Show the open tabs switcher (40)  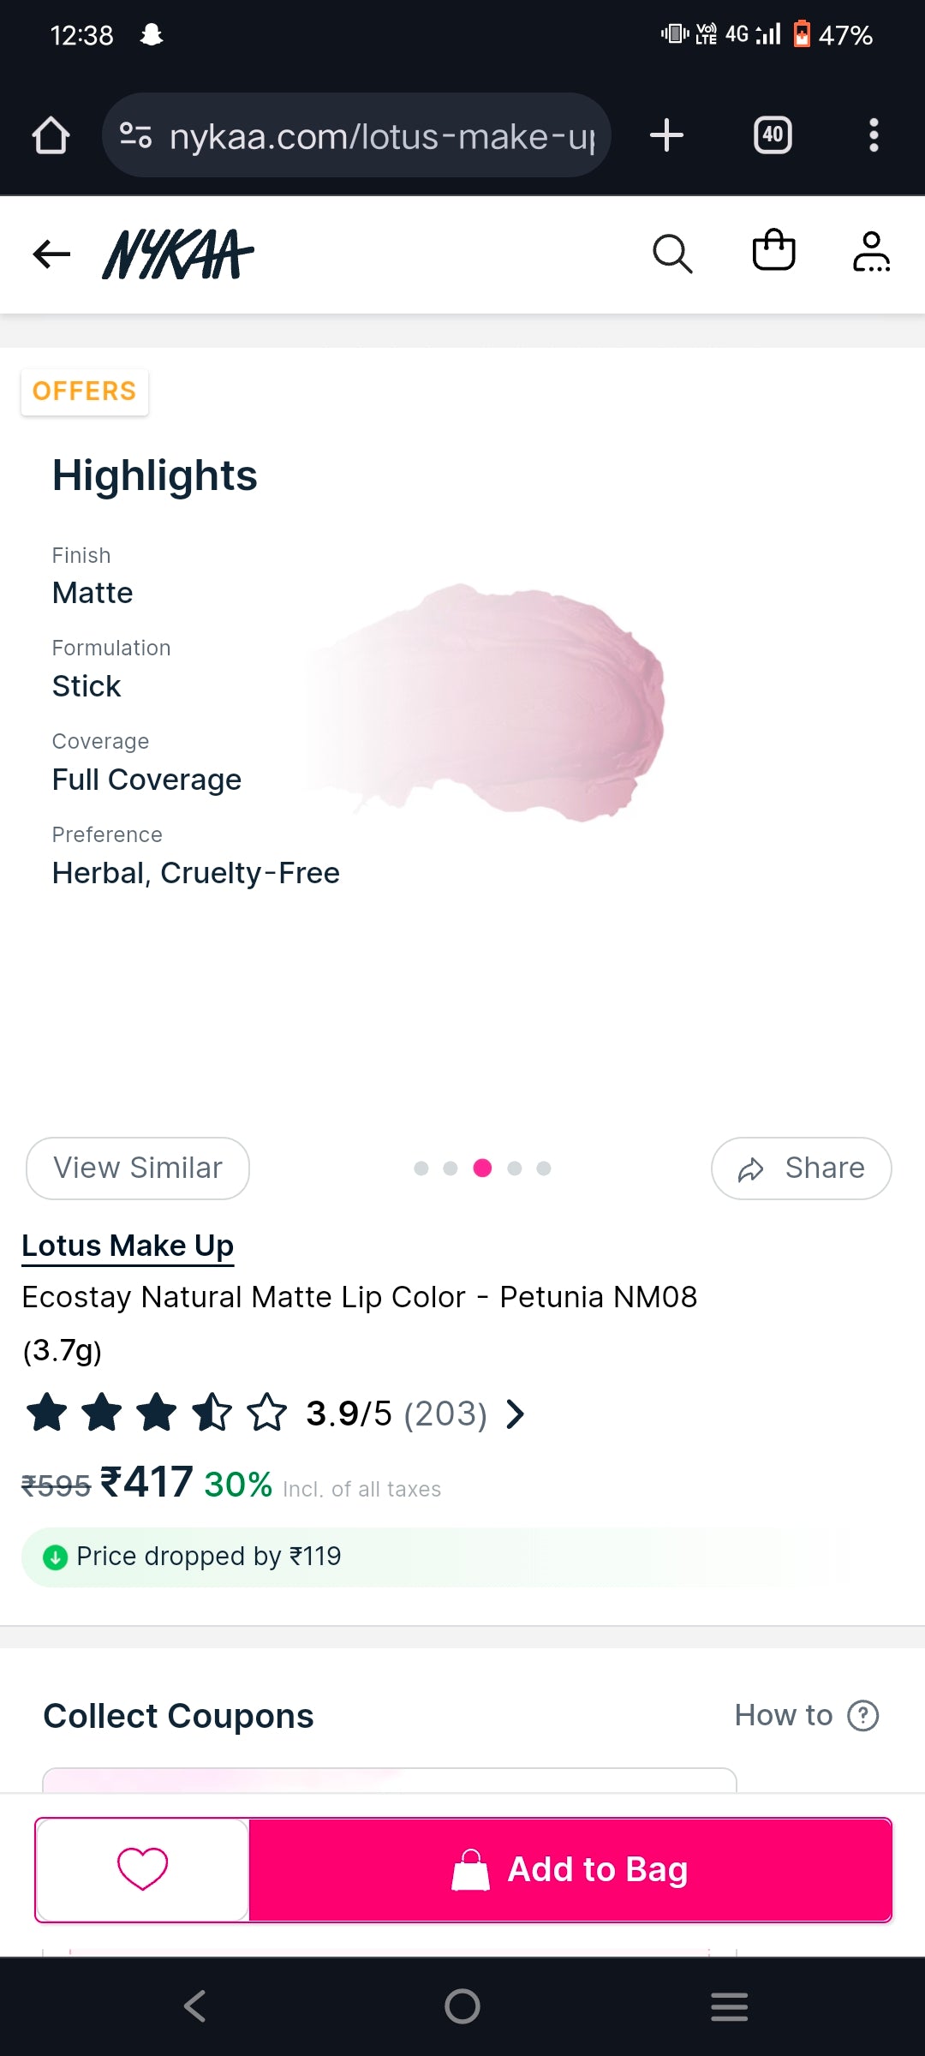tap(773, 135)
